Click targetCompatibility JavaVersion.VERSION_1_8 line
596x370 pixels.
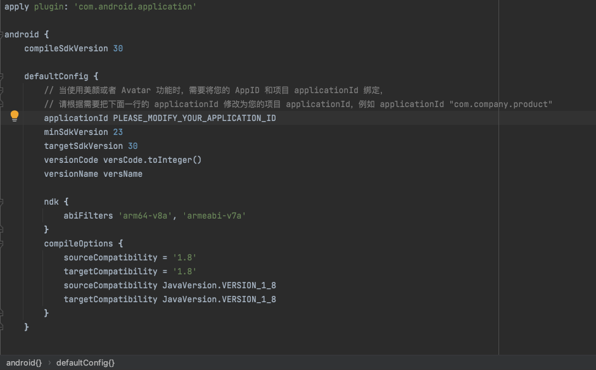(170, 300)
